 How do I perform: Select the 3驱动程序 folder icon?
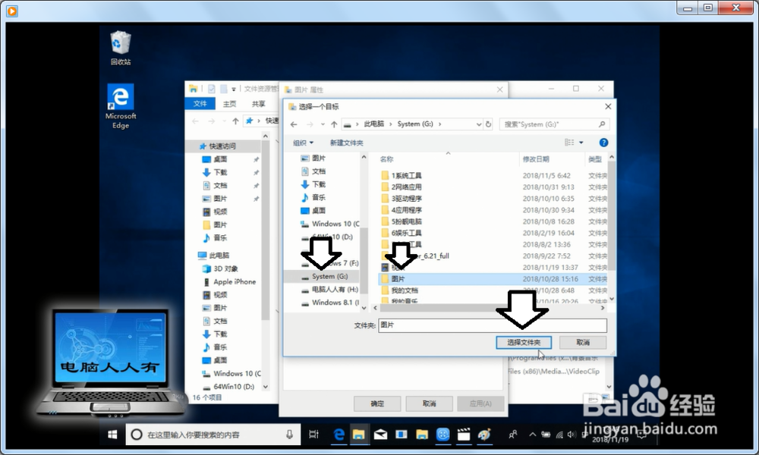(x=385, y=198)
